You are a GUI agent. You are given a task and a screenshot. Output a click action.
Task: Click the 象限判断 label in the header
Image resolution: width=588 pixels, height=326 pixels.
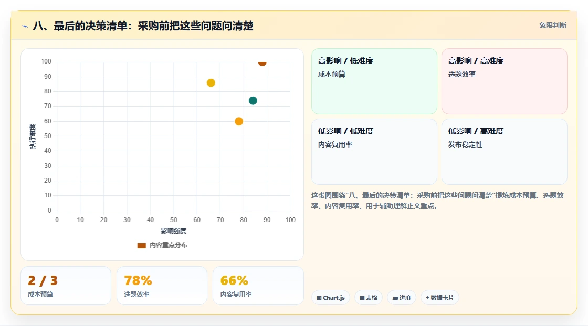click(552, 25)
